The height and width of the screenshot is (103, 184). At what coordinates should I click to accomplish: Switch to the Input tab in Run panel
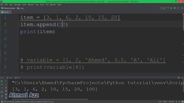click(9, 78)
